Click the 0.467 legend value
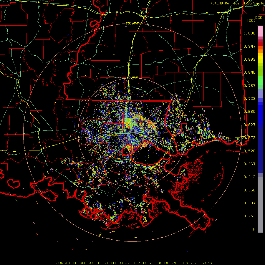This screenshot has height=265, width=265. 249,164
